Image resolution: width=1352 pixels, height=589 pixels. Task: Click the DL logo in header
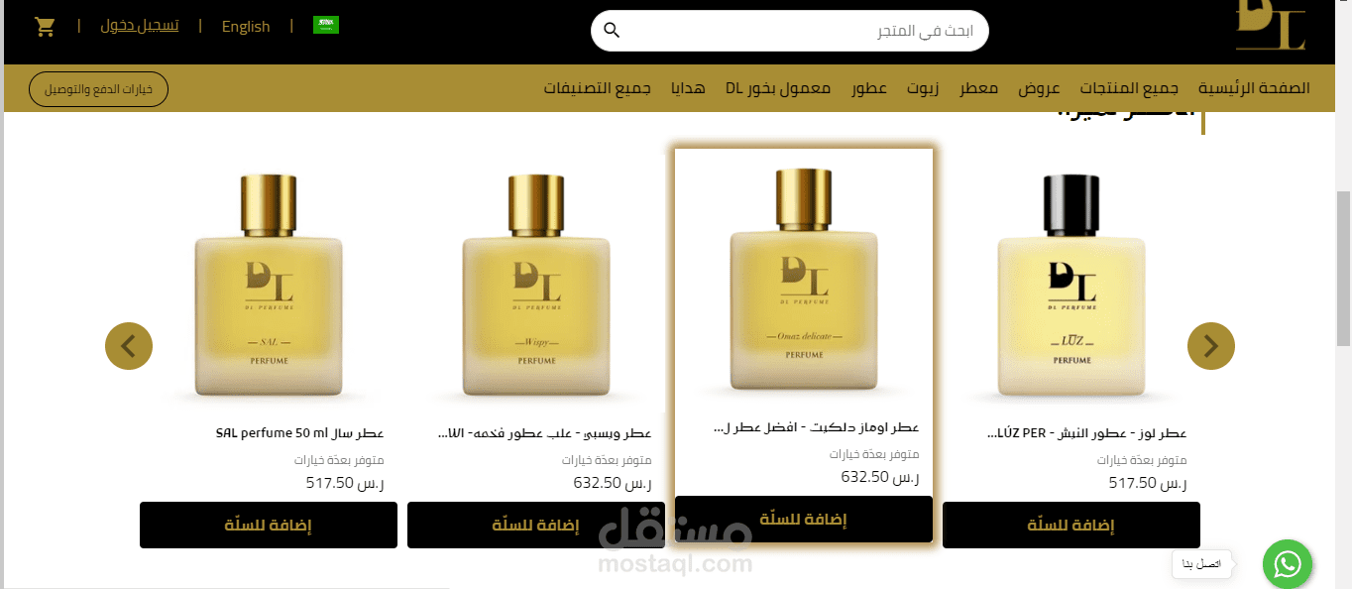pos(1270,26)
